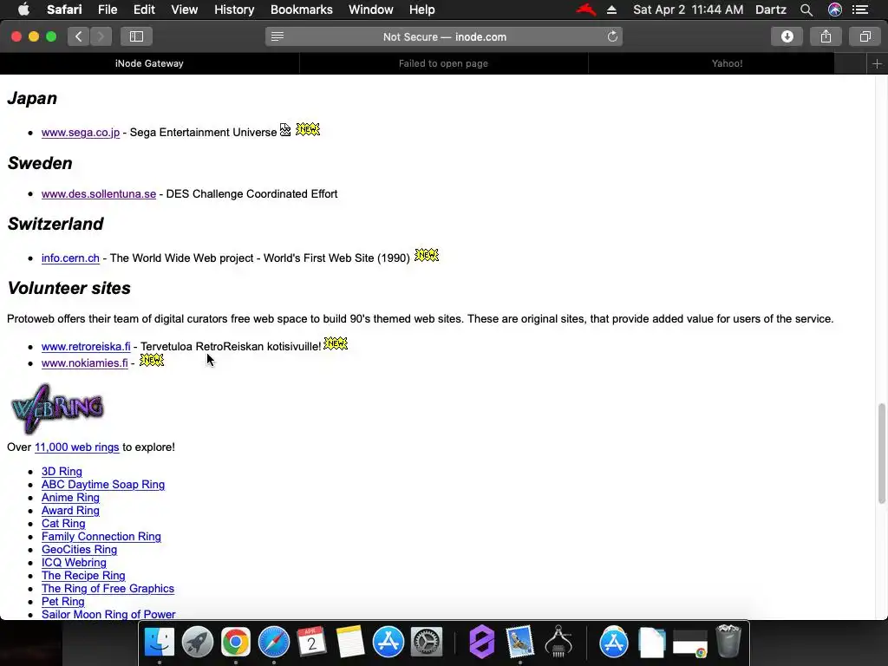Open the purple S app in Dock
Viewport: 888px width, 666px height.
482,643
